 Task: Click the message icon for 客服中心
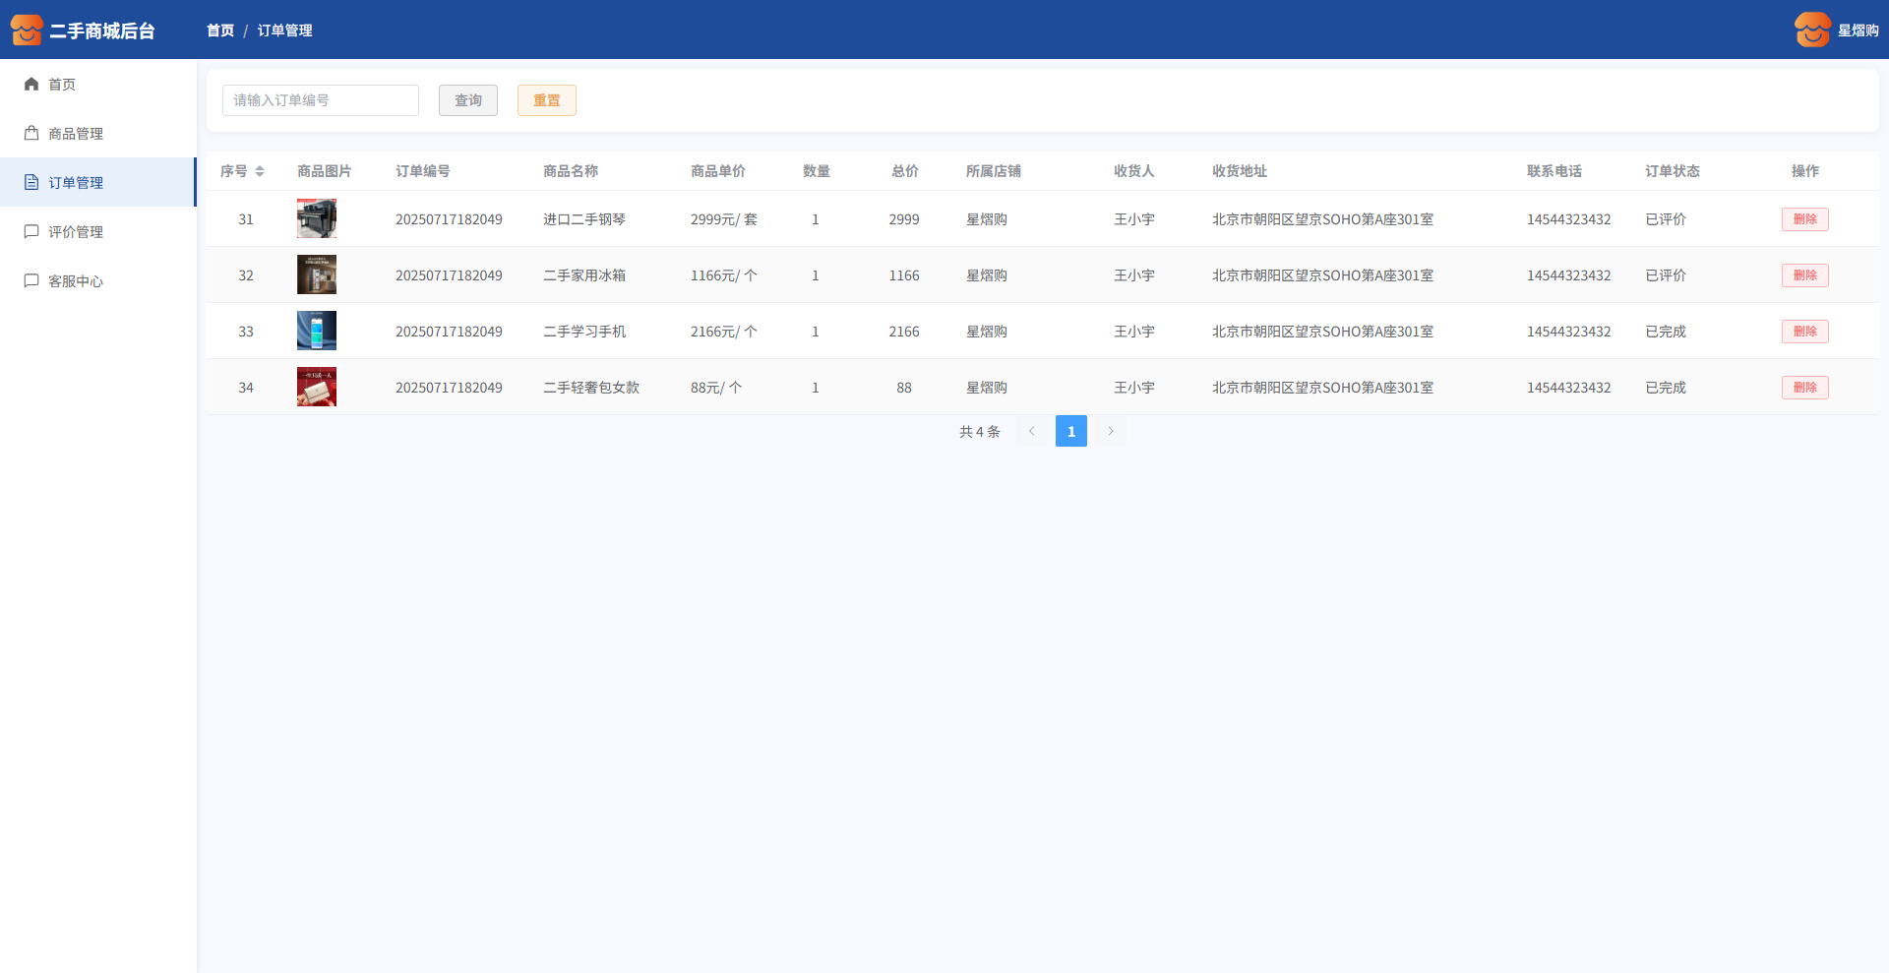31,280
